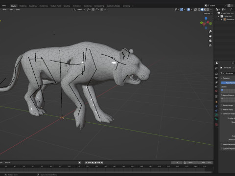Click the pan hand icon in viewport
This screenshot has width=235, height=176.
(x=210, y=36)
